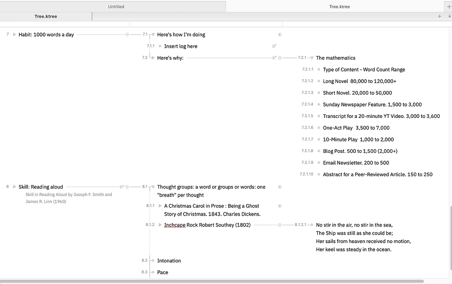This screenshot has height=284, width=452.
Task: Click the pin icon at the top right toolbar
Action: click(x=449, y=15)
